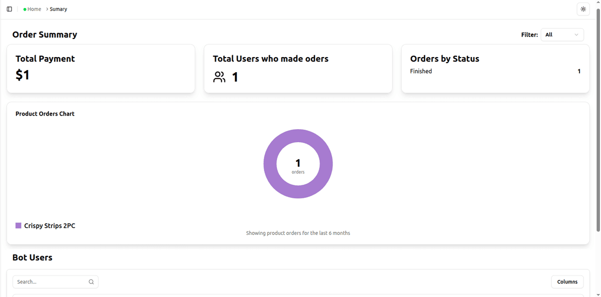Image resolution: width=601 pixels, height=297 pixels.
Task: Expand the Columns selector
Action: [x=567, y=281]
